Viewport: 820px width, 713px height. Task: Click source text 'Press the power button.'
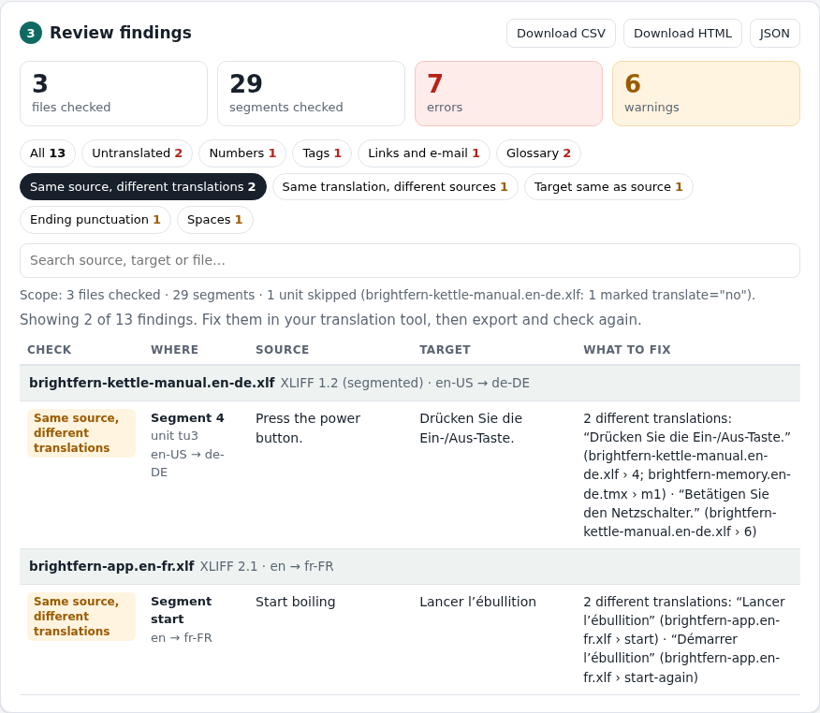pyautogui.click(x=308, y=429)
